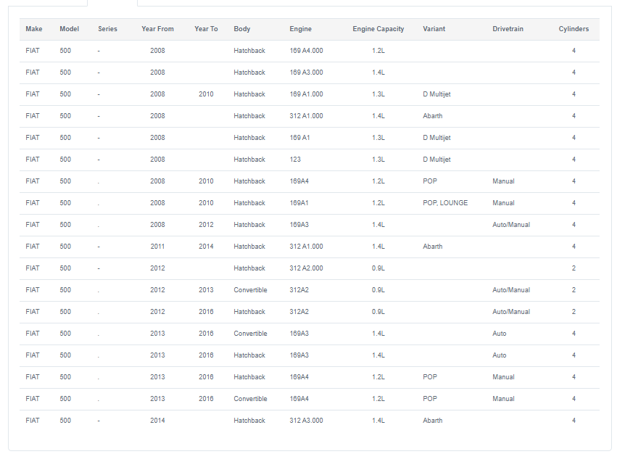Select the 2011 Year From cell
This screenshot has width=617, height=454.
(x=157, y=247)
